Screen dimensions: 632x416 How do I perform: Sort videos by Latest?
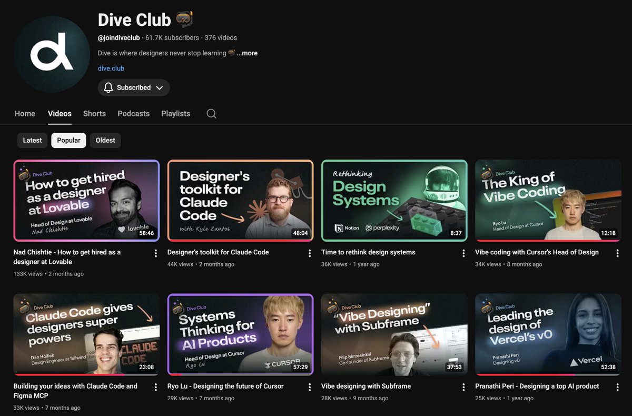tap(32, 140)
